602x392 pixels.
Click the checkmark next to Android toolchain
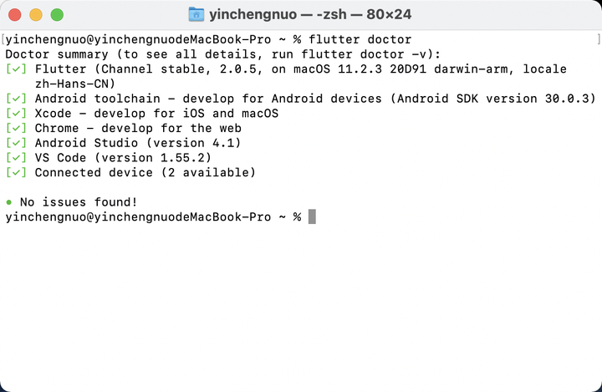tap(16, 99)
